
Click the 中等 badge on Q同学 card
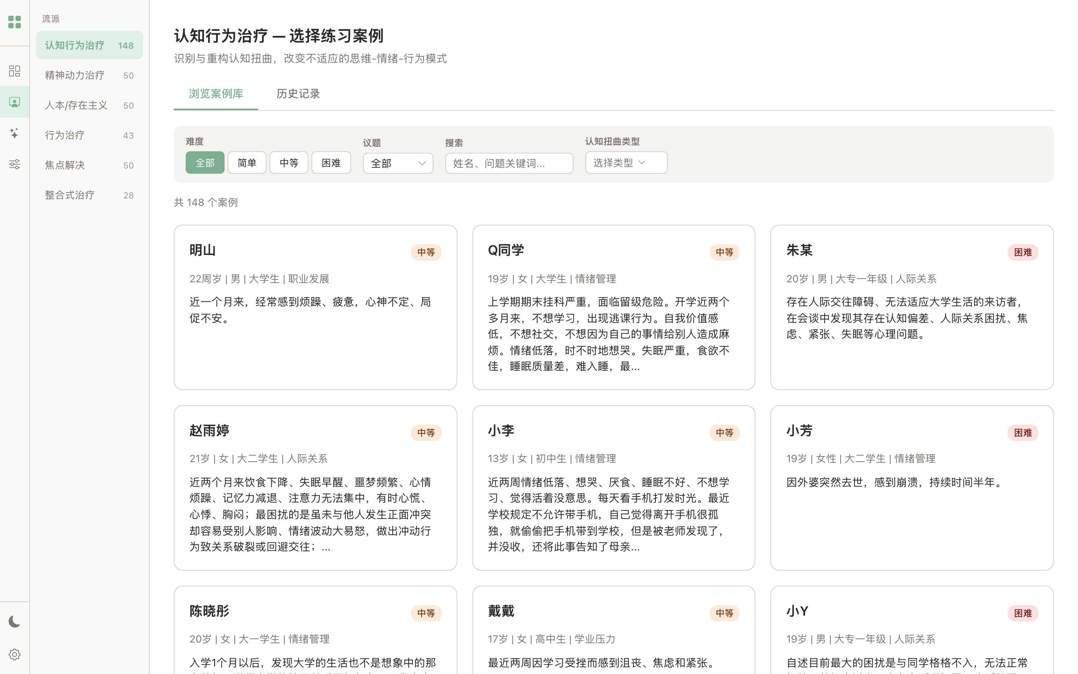[x=724, y=252]
